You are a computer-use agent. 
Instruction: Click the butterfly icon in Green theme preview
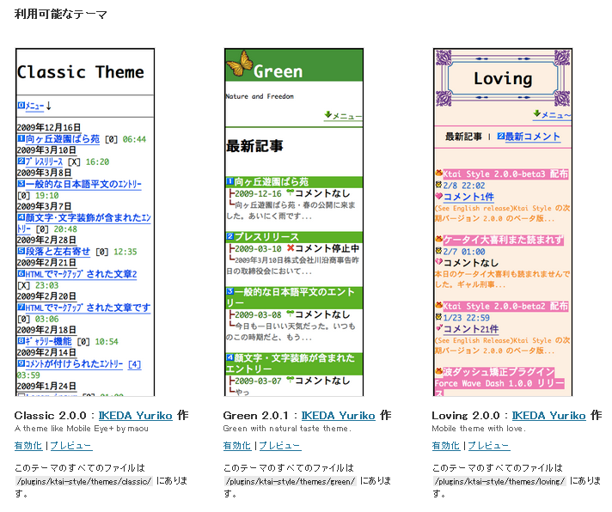pos(239,64)
